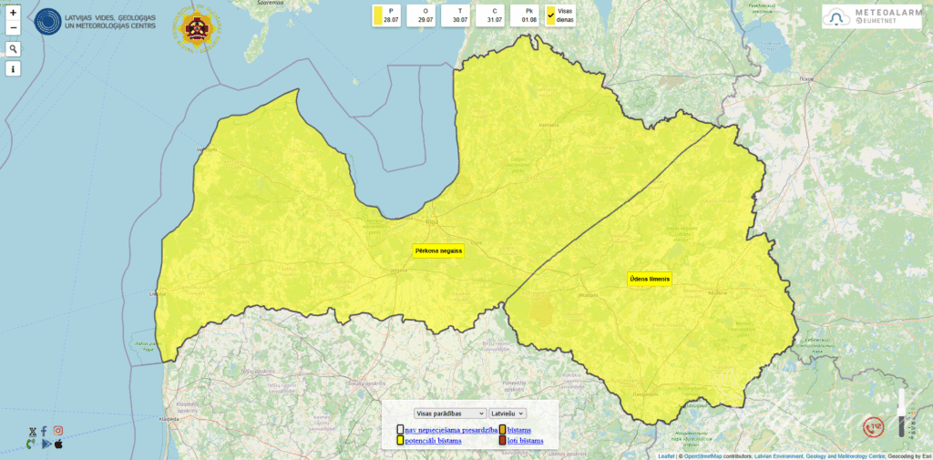Open the info button panel
The height and width of the screenshot is (460, 933).
[x=14, y=69]
